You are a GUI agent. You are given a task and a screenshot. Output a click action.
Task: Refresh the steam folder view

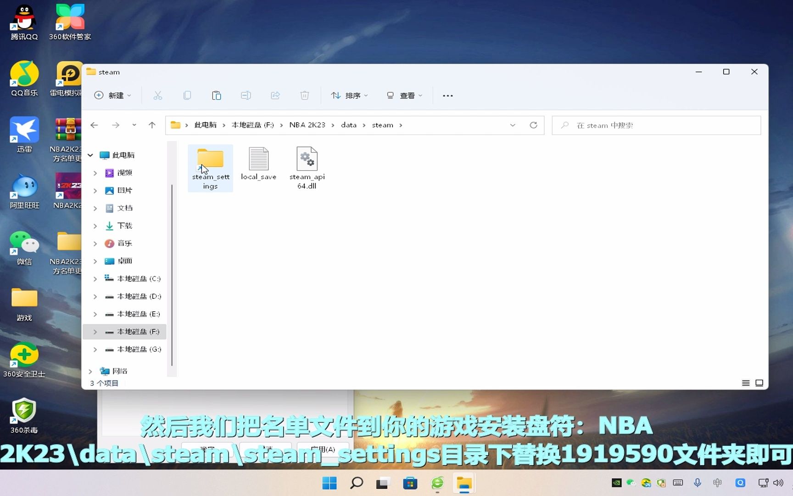533,125
